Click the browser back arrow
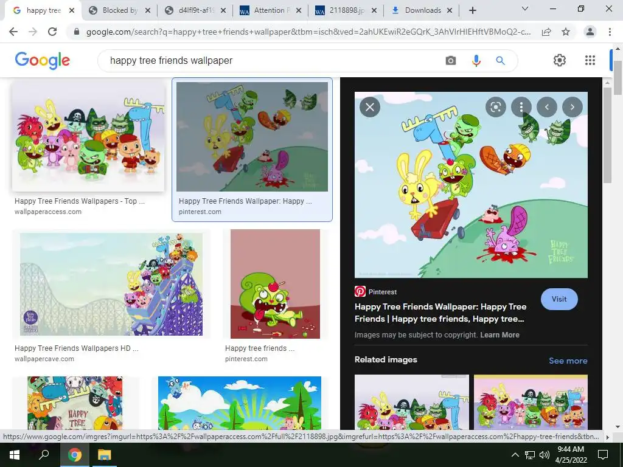 (x=13, y=32)
